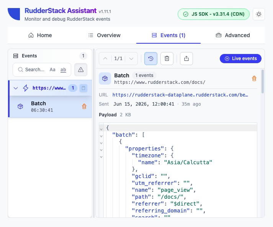Click the Payload 2 KB label
Image resolution: width=273 pixels, height=227 pixels.
coord(115,115)
